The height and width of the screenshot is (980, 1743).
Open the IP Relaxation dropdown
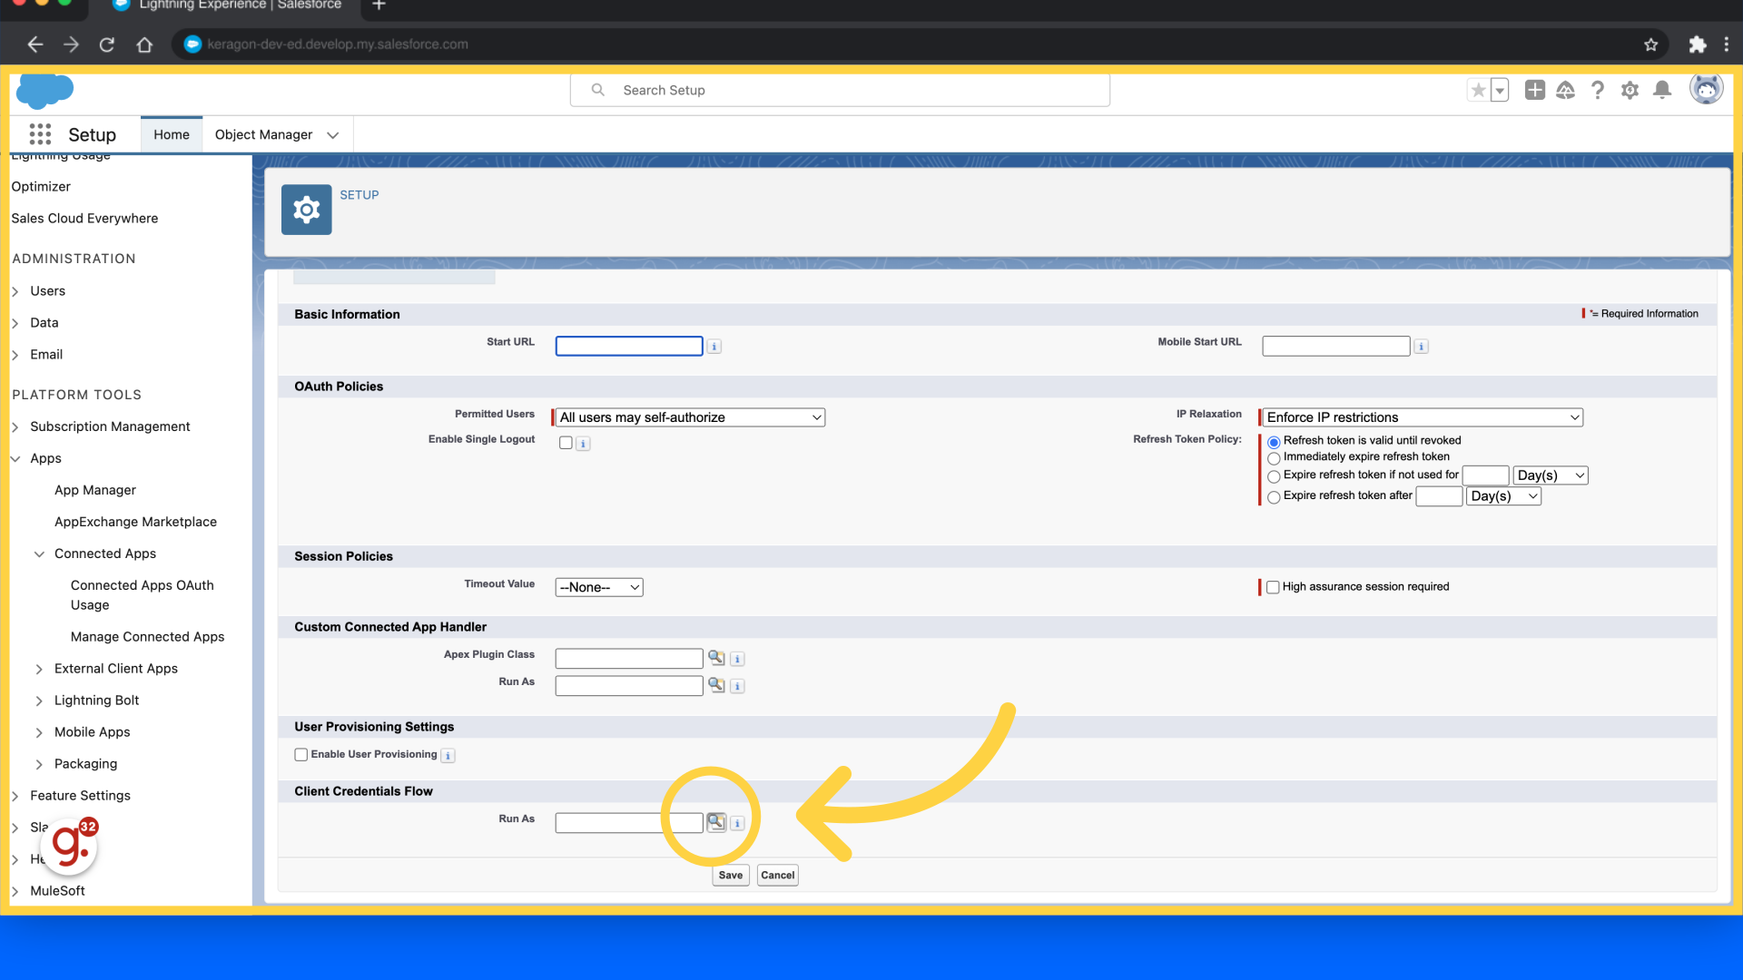click(1423, 417)
